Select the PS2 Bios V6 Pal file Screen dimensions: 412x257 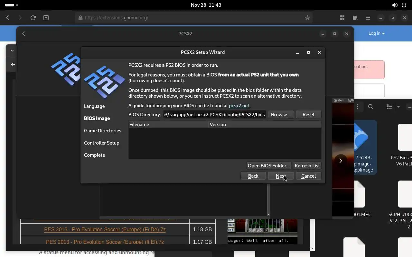click(401, 145)
